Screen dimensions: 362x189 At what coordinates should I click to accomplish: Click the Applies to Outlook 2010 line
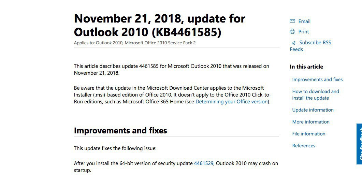pyautogui.click(x=135, y=43)
